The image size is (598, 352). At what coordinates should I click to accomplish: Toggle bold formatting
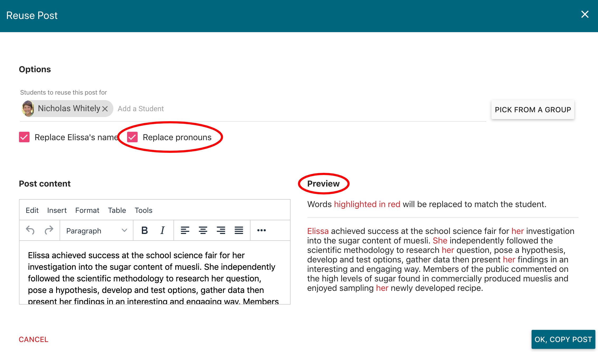144,231
